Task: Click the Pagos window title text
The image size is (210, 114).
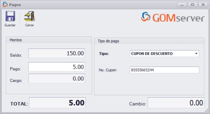Action: [x=15, y=5]
